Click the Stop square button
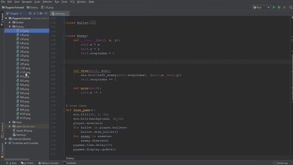The image size is (293, 165). [x=284, y=7]
